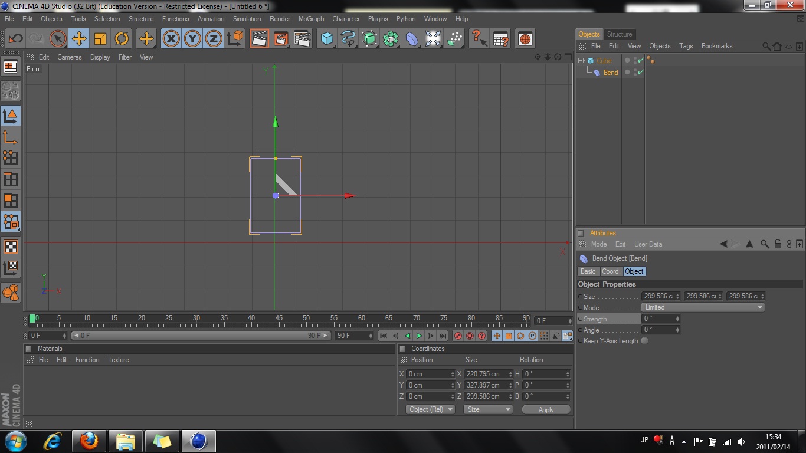Toggle autokeying red circle icon
Viewport: 806px width, 453px height.
(470, 336)
